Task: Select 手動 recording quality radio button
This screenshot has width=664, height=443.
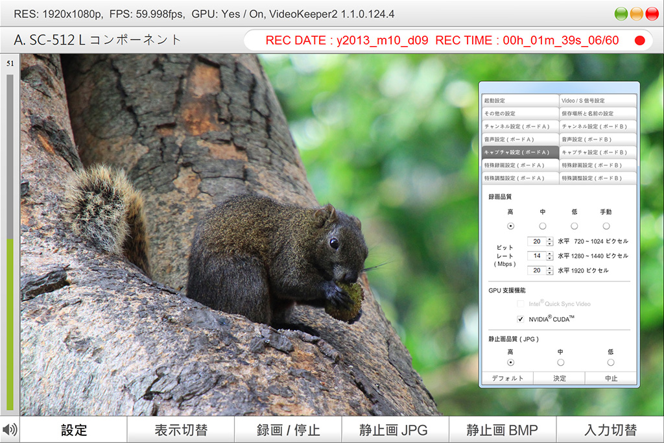Action: click(606, 226)
